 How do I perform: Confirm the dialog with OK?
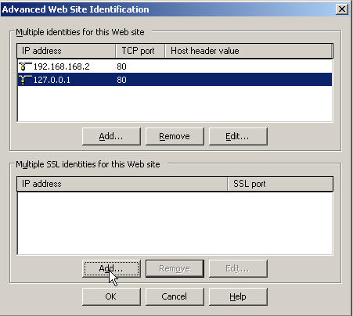coord(111,296)
